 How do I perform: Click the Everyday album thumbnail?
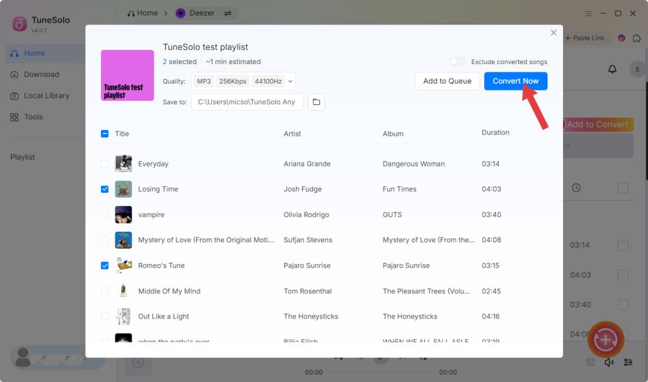pyautogui.click(x=123, y=164)
